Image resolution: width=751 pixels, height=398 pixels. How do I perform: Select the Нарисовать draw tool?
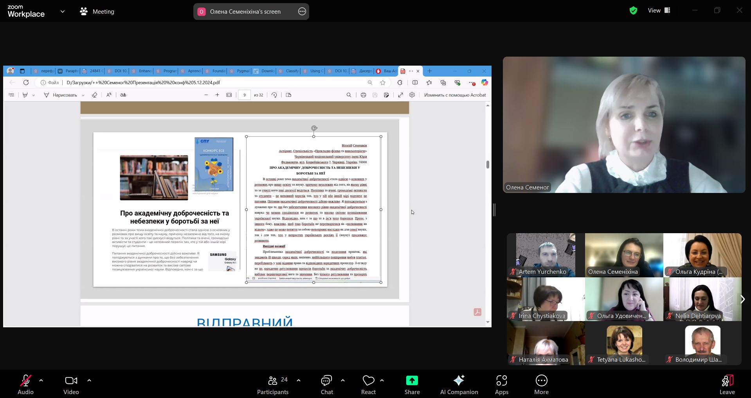click(x=61, y=95)
